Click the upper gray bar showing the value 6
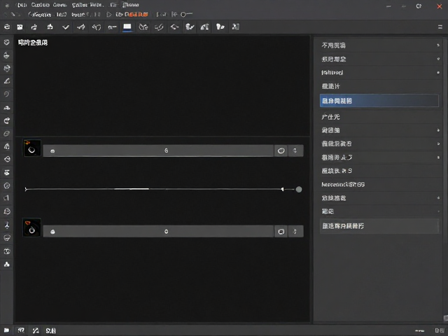 (158, 150)
